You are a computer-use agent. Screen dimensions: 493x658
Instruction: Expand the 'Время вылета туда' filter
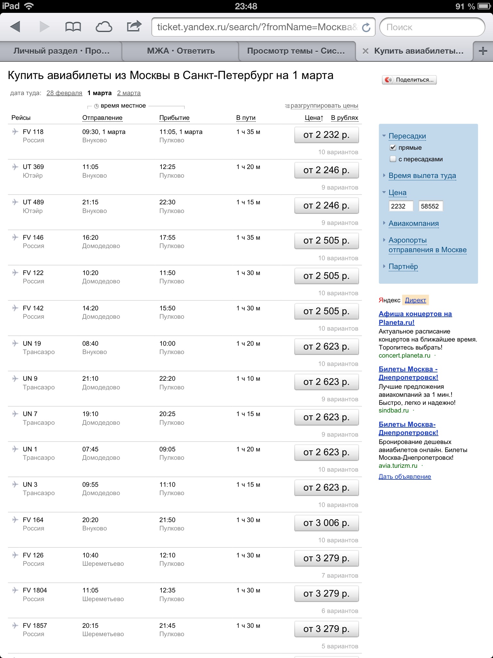coord(422,176)
